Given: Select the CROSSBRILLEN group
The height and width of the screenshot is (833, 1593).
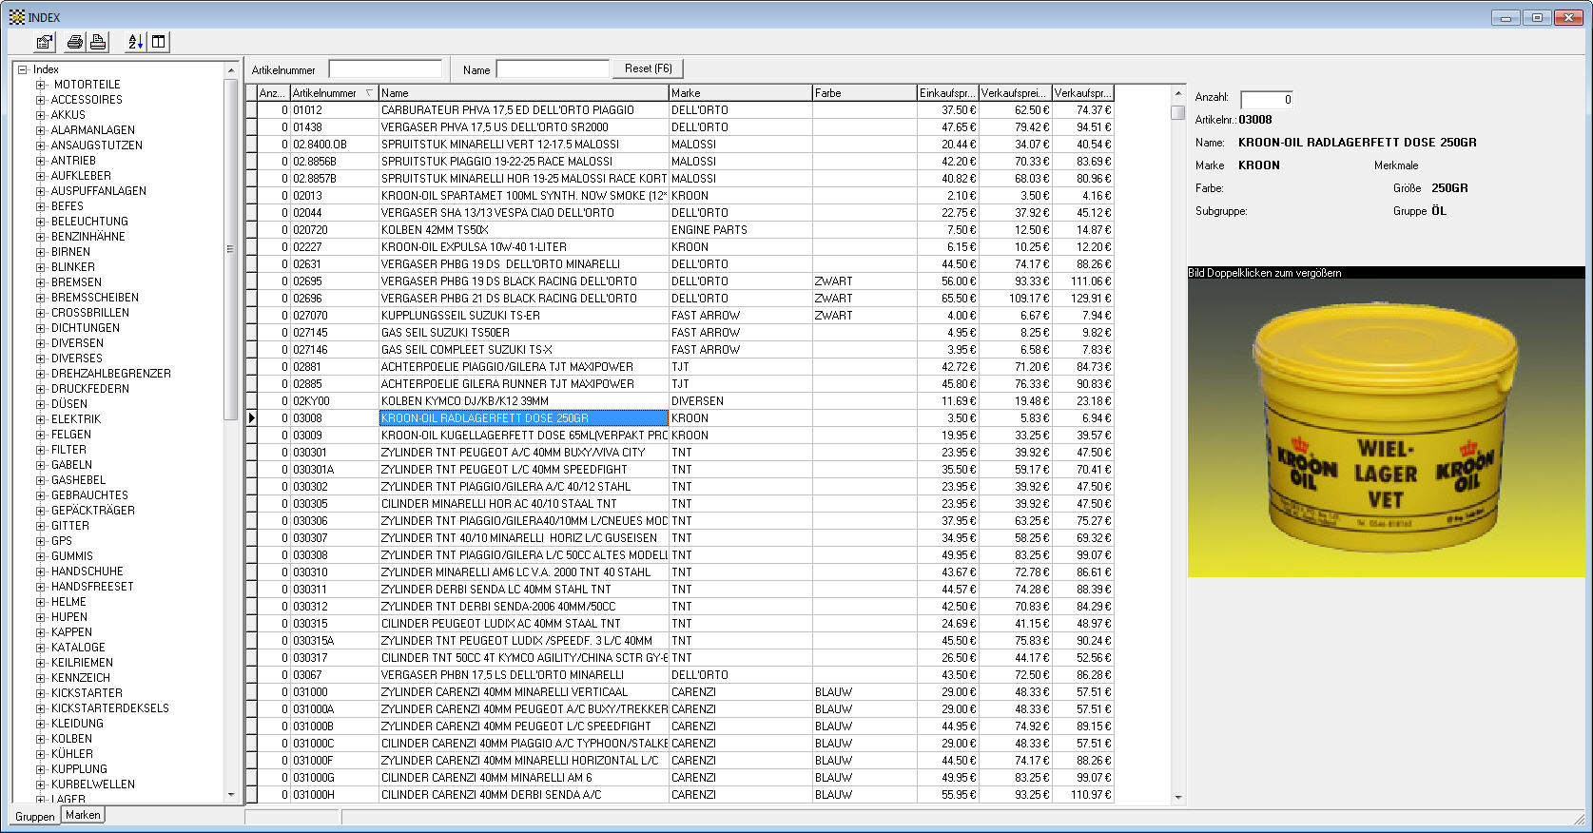Looking at the screenshot, I should point(90,313).
